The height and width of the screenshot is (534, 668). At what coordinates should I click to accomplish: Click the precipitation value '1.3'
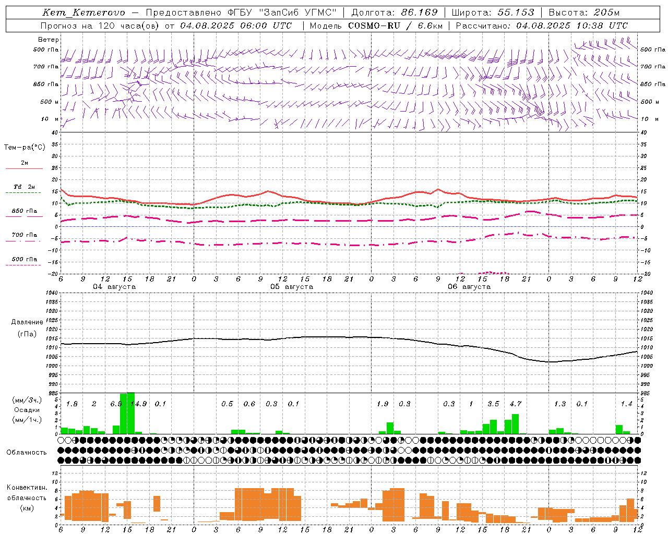[x=560, y=404]
